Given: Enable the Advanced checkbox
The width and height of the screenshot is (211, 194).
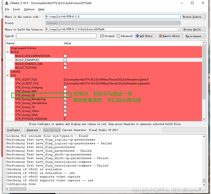Looking at the screenshot, I should point(119,36).
